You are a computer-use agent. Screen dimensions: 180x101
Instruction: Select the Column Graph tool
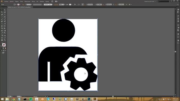pyautogui.click(x=5, y=36)
